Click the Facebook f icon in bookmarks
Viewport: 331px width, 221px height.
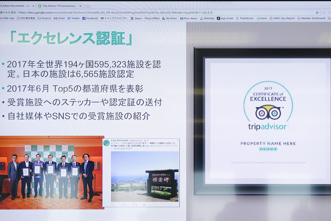coord(84,18)
